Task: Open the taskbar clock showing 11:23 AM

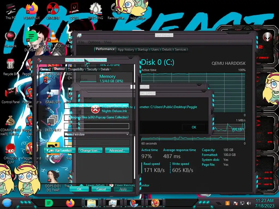Action: pos(265,203)
